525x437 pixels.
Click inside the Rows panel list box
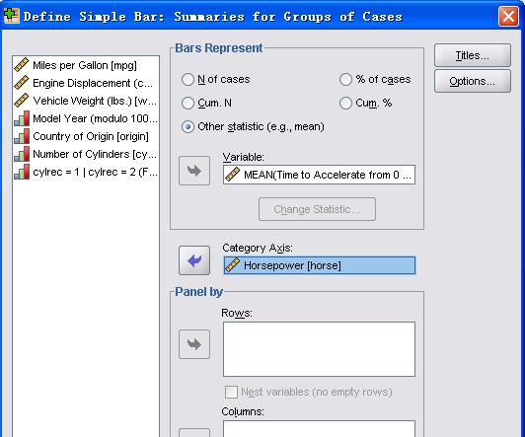tap(319, 349)
